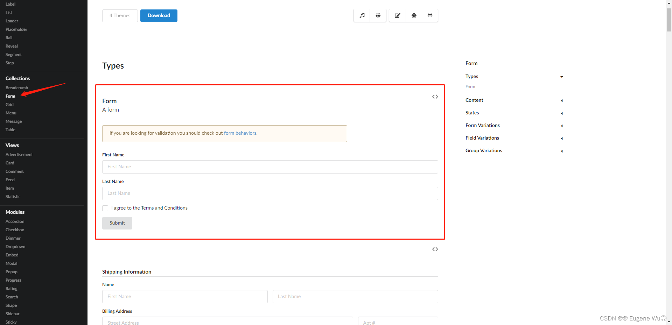Click the Apt # input
This screenshot has height=325, width=672.
pyautogui.click(x=398, y=321)
